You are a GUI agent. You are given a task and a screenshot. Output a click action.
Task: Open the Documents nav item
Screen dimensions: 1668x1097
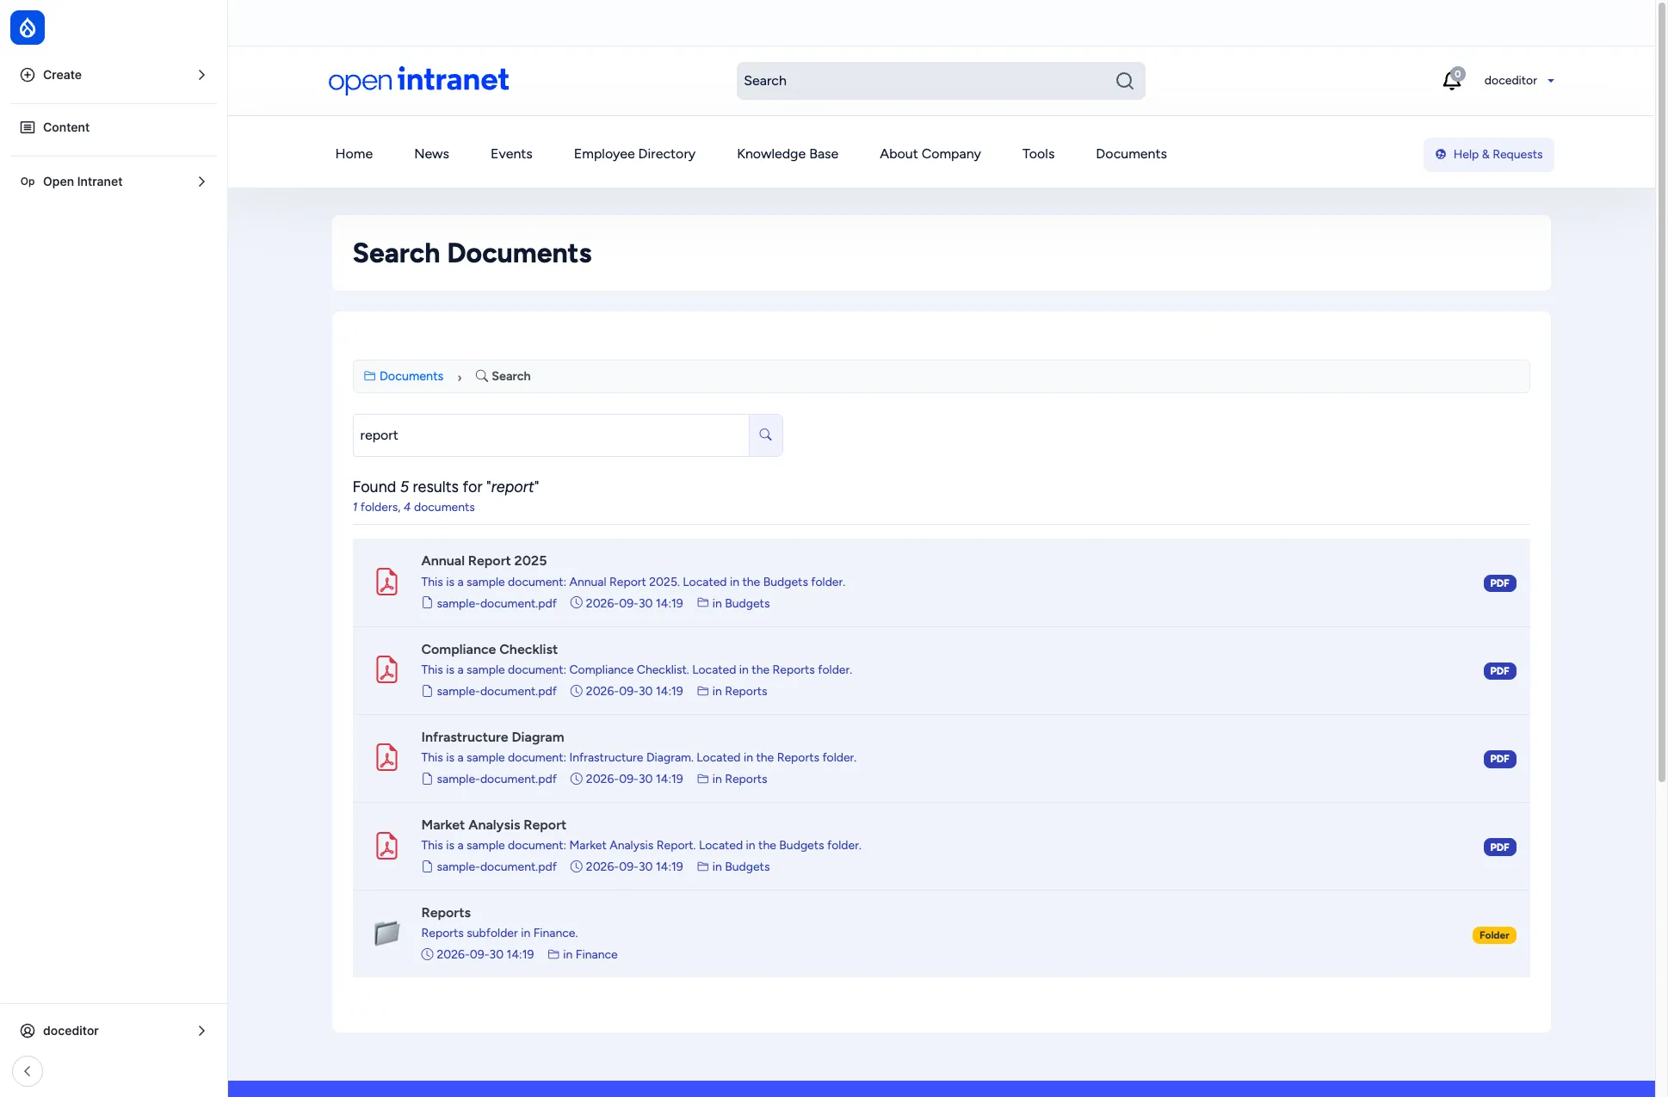click(x=1131, y=154)
